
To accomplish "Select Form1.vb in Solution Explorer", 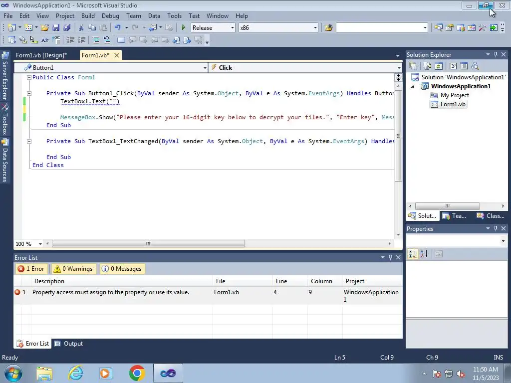I will click(x=448, y=104).
